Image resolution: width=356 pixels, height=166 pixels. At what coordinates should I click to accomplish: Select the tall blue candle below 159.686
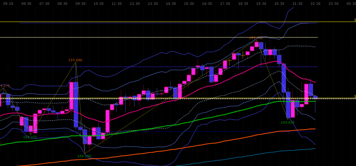click(x=76, y=104)
